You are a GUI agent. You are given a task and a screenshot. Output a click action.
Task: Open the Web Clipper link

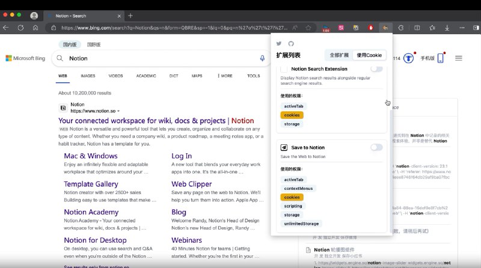192,184
